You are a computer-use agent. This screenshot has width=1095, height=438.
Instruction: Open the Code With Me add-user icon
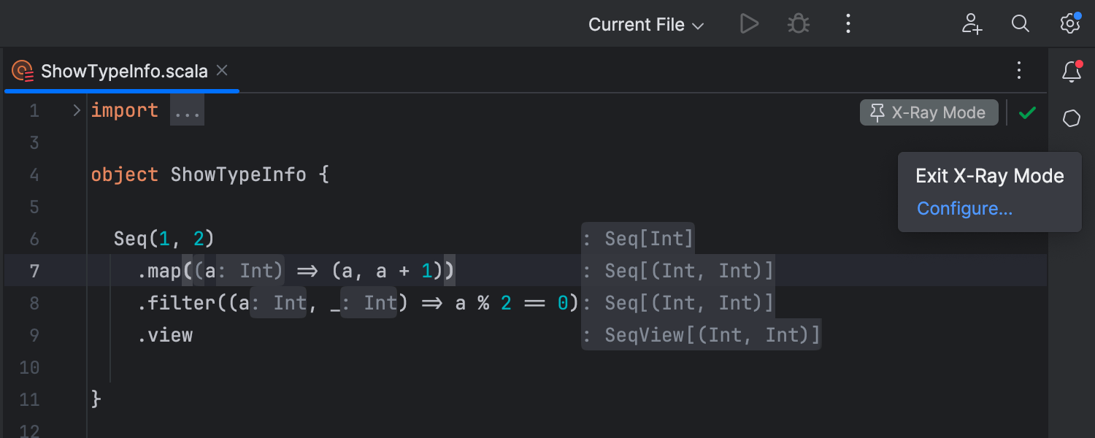click(x=972, y=24)
